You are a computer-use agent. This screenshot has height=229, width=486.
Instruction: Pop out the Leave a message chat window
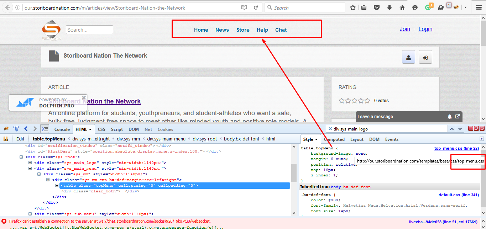[458, 117]
